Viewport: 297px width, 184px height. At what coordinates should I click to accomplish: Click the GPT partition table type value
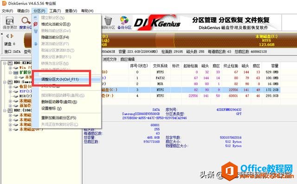tap(239, 114)
